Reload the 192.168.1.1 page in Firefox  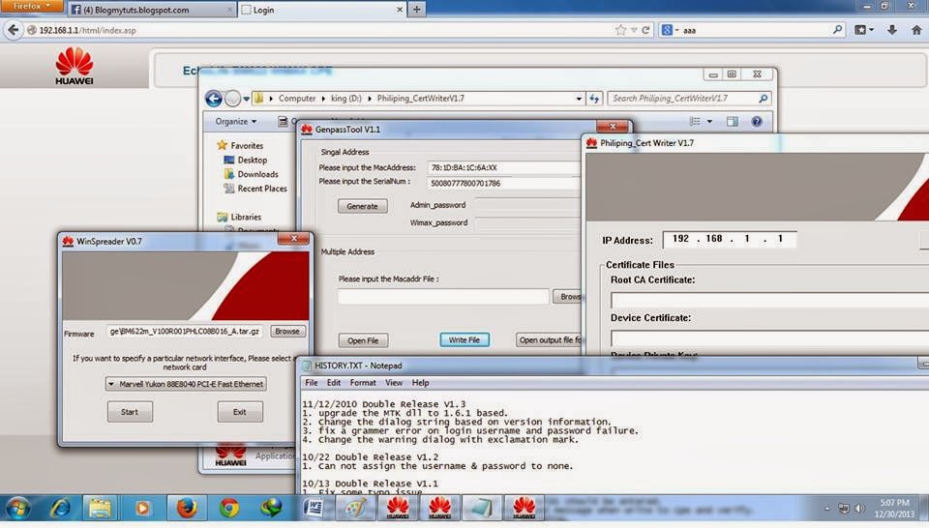tap(645, 30)
